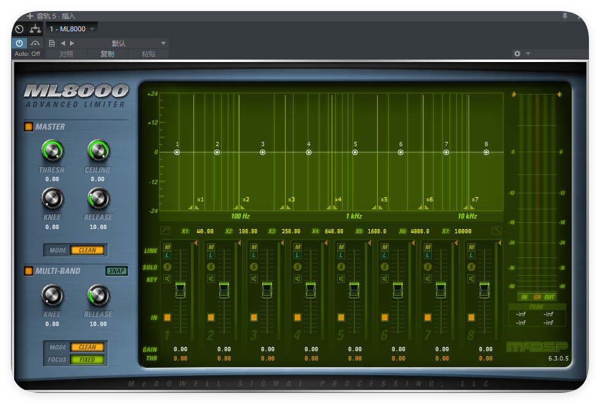The image size is (600, 404).
Task: Toggle the MULTI-BAND section enable square
Action: point(28,271)
